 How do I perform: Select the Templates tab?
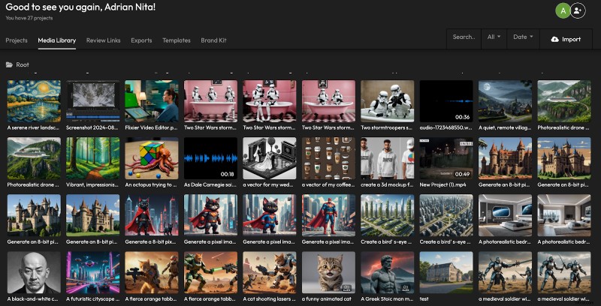(x=177, y=40)
